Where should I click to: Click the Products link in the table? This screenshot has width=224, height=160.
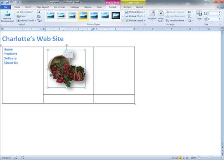tap(10, 54)
